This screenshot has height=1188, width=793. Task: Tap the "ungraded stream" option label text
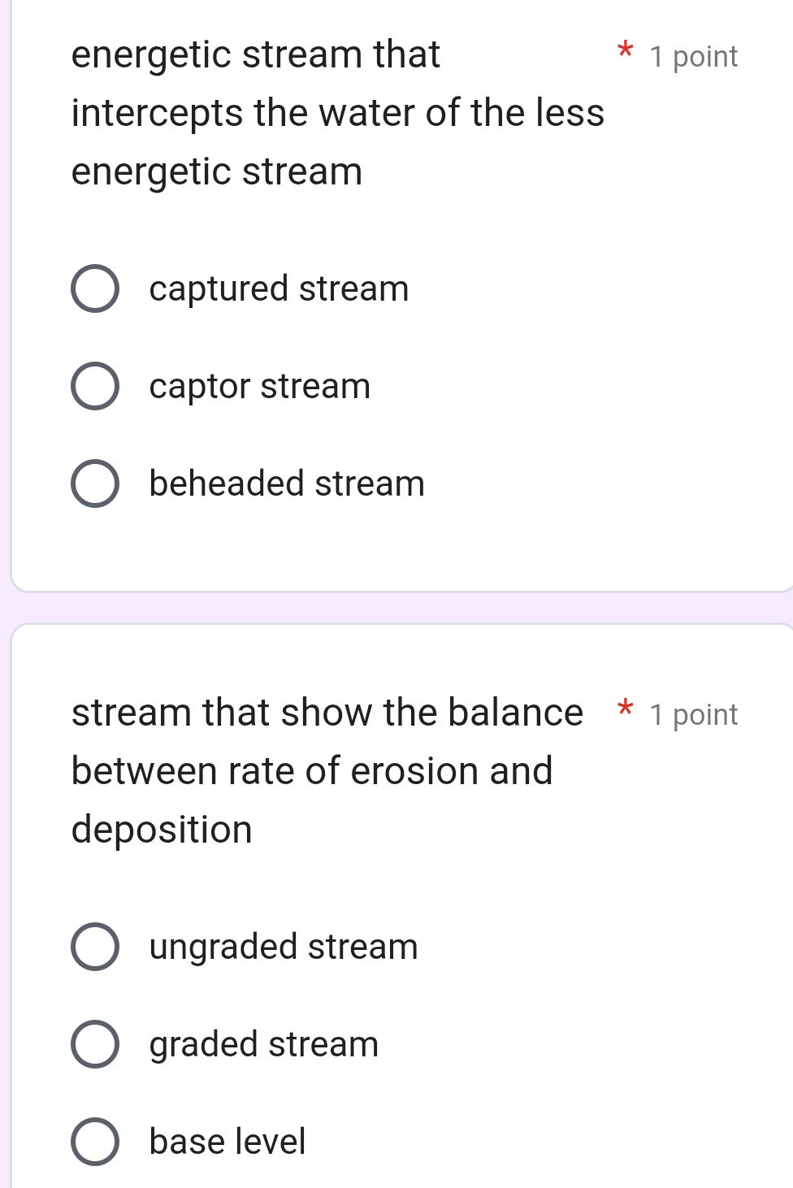(x=284, y=947)
